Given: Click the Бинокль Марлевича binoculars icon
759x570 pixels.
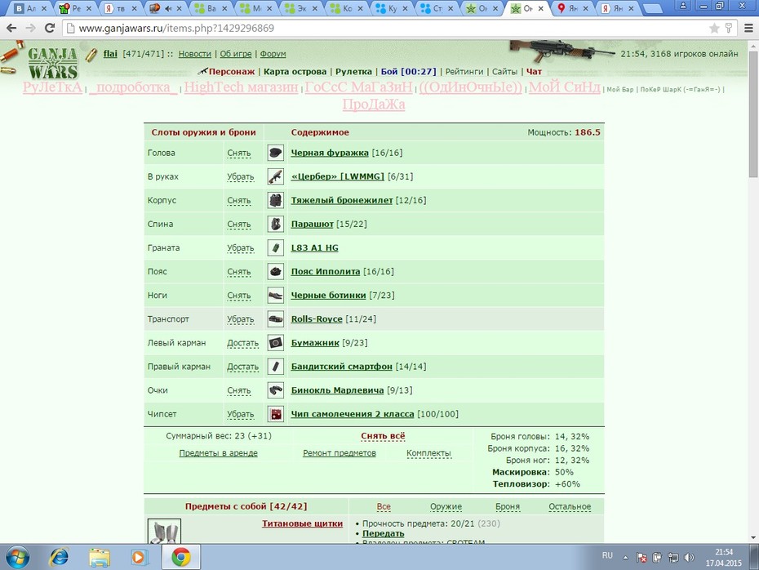Looking at the screenshot, I should [x=275, y=390].
